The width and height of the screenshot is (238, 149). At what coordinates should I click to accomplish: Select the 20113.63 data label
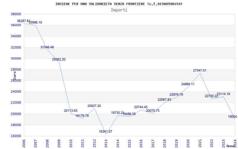pos(71,111)
